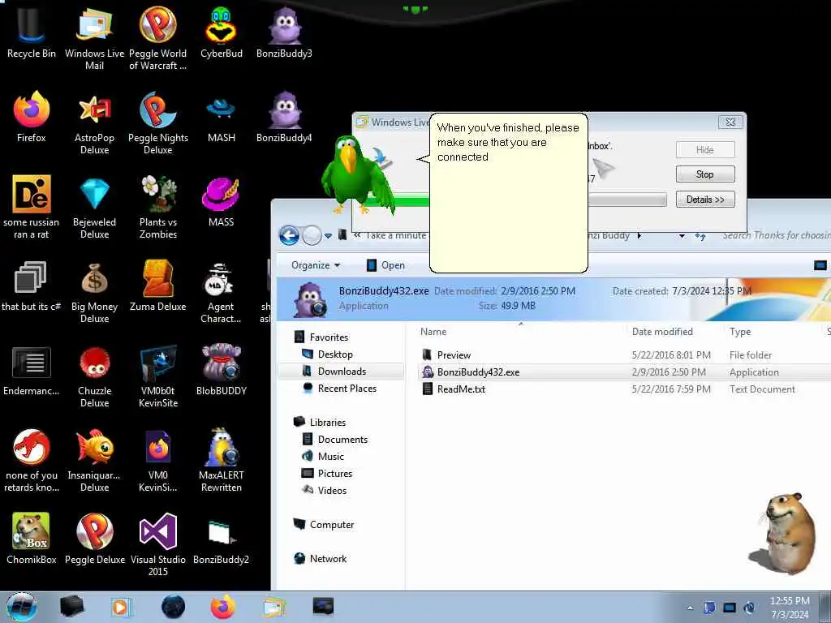Screen dimensions: 831x623
Task: Launch Windows Live Mail desktop shortcut
Action: [x=94, y=38]
